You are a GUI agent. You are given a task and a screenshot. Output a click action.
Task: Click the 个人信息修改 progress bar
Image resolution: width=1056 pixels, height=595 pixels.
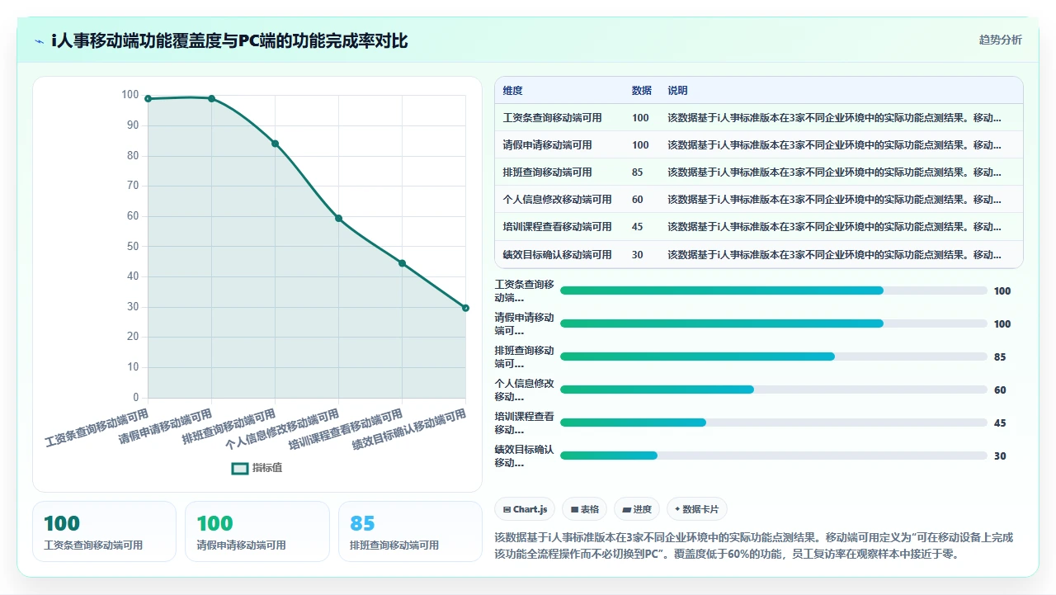click(774, 390)
